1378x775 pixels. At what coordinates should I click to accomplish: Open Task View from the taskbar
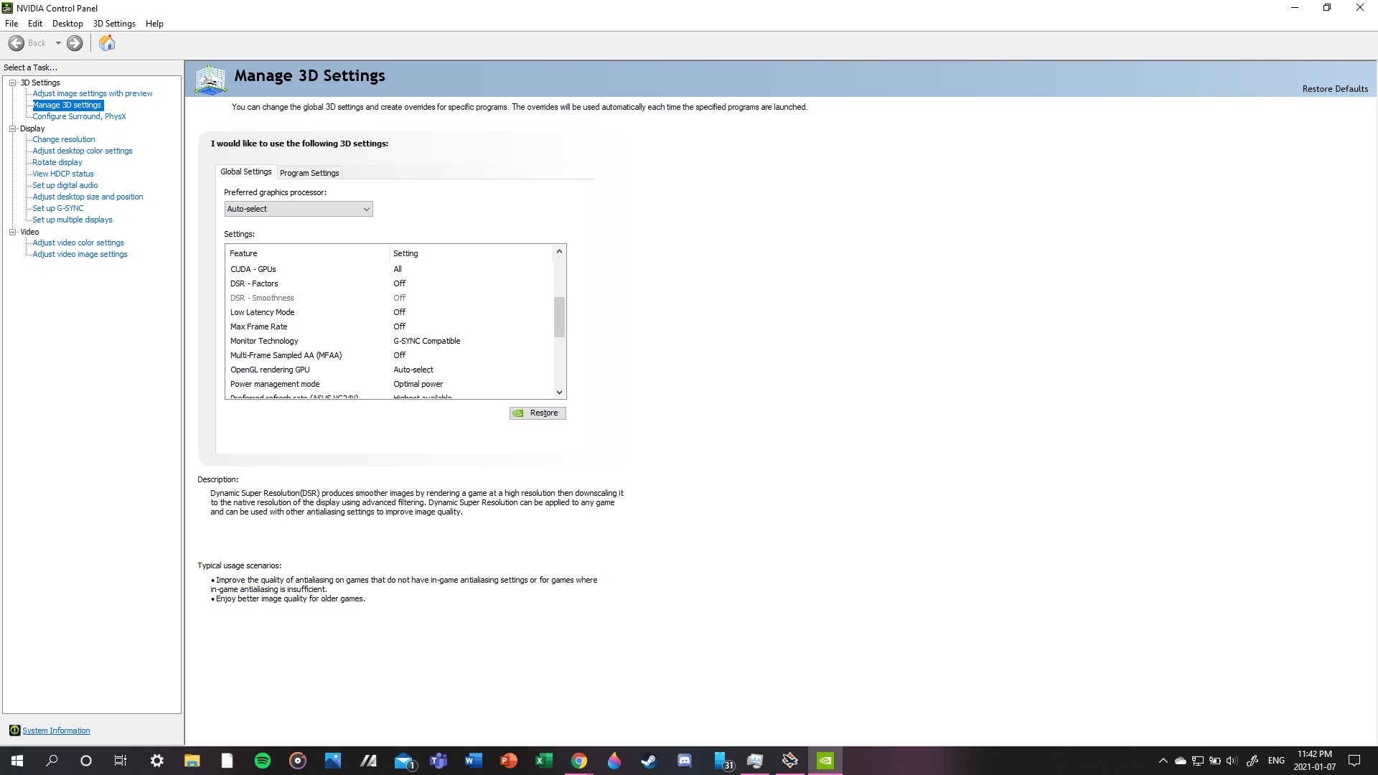[121, 761]
